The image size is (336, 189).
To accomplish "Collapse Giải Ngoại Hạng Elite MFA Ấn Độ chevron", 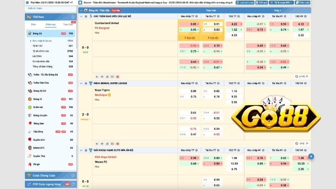I will [81, 150].
